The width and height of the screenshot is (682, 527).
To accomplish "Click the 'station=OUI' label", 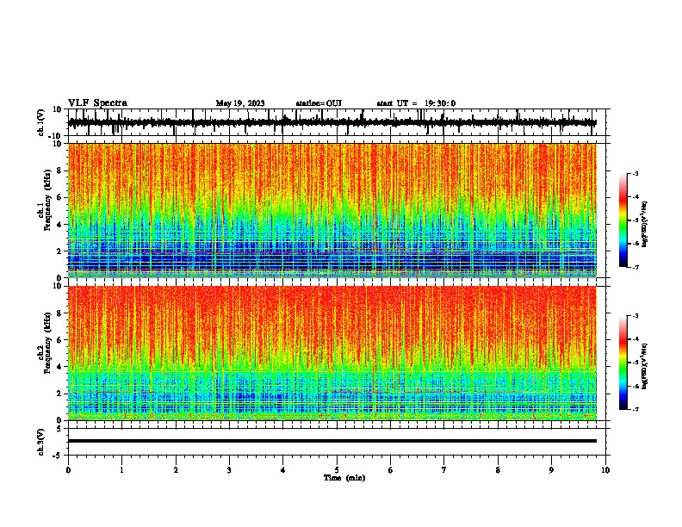I will click(x=319, y=103).
